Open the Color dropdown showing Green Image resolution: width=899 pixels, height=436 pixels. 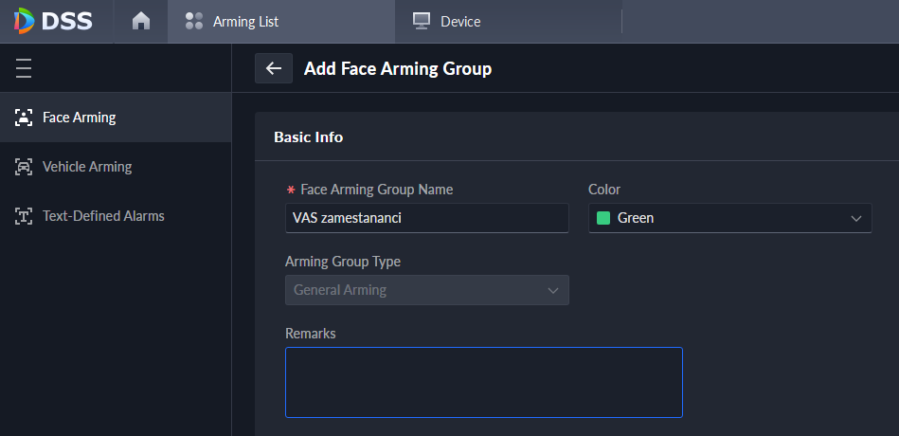click(x=729, y=218)
